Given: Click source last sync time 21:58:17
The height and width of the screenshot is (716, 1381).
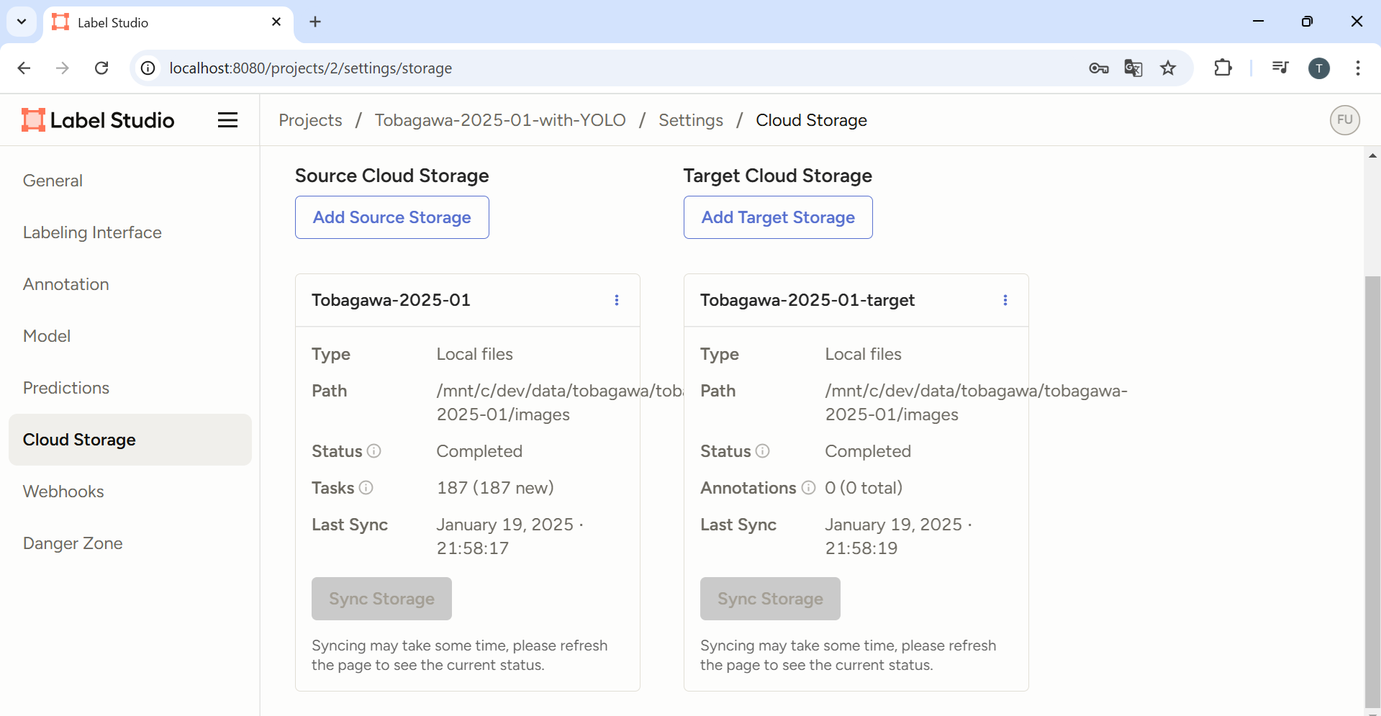Looking at the screenshot, I should (x=472, y=548).
